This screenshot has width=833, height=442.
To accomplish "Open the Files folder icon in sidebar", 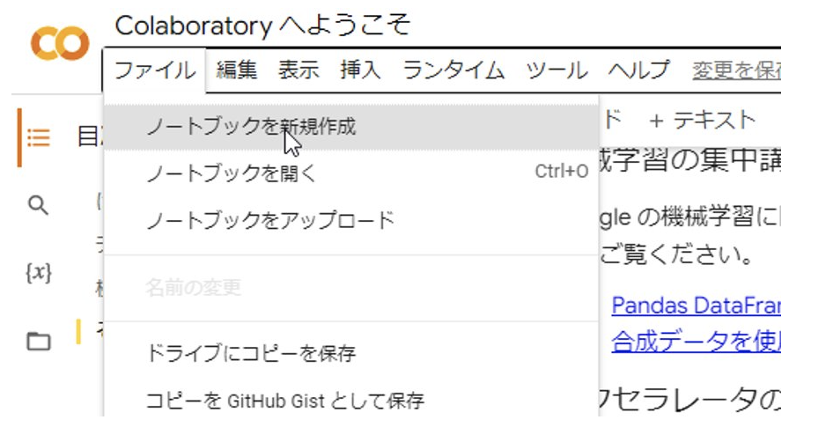I will point(38,342).
